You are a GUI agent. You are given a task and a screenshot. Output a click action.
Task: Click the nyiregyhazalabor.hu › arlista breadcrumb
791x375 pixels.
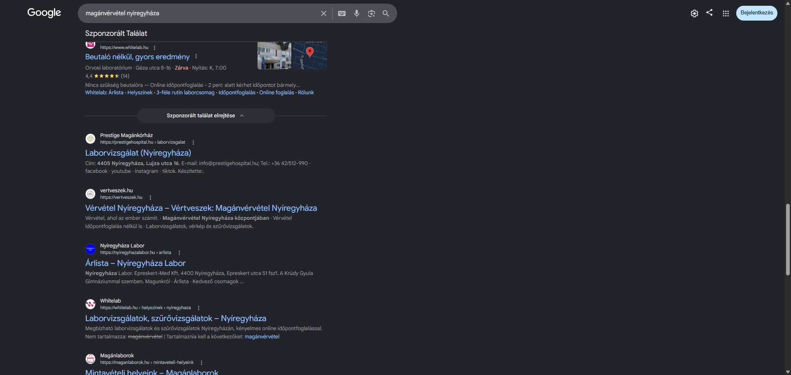(x=136, y=253)
